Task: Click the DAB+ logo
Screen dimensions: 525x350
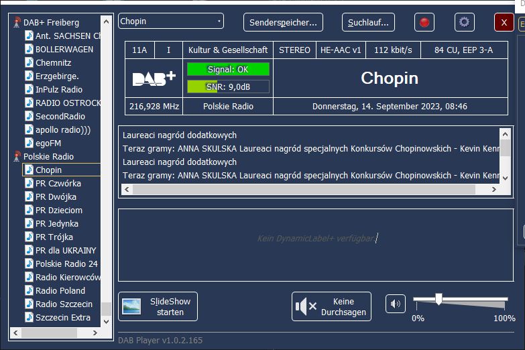Action: (154, 78)
